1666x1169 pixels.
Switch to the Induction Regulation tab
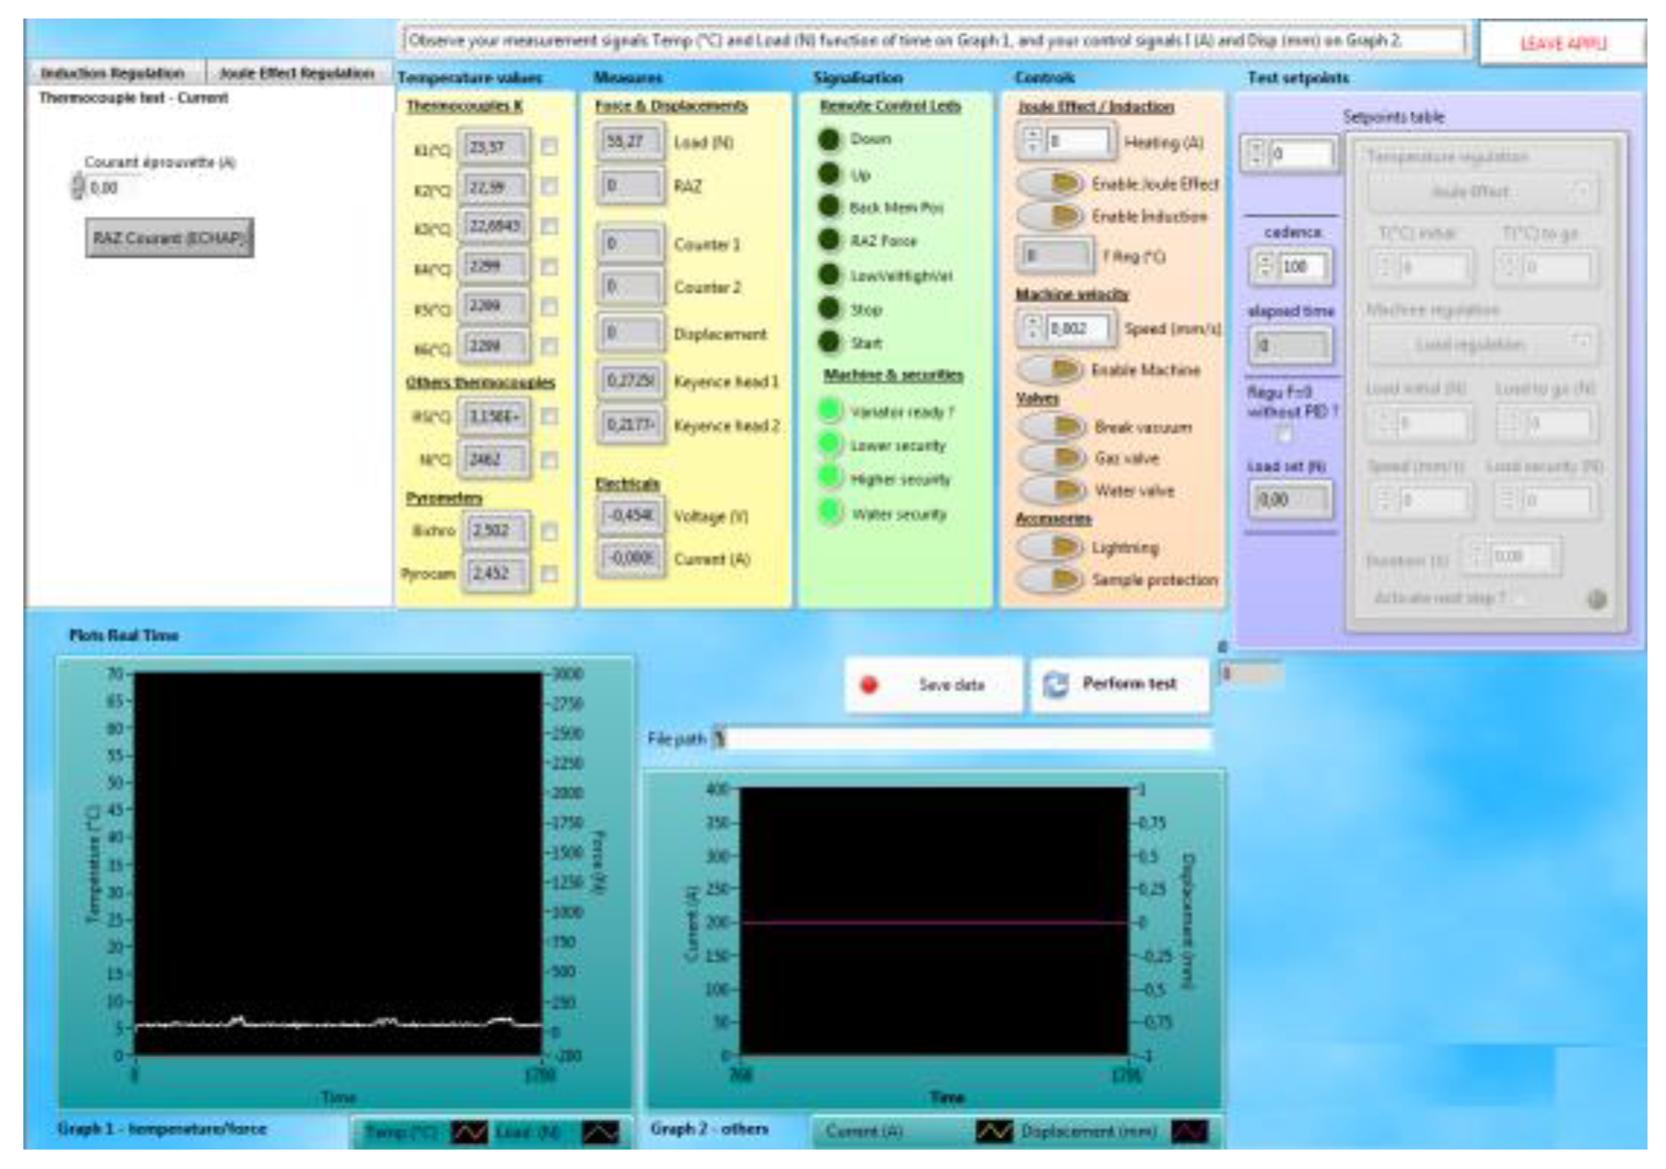[x=113, y=73]
